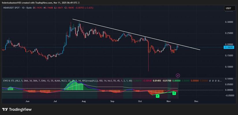Click the low value L0.18471
The height and width of the screenshot is (115, 238).
pos(59,8)
